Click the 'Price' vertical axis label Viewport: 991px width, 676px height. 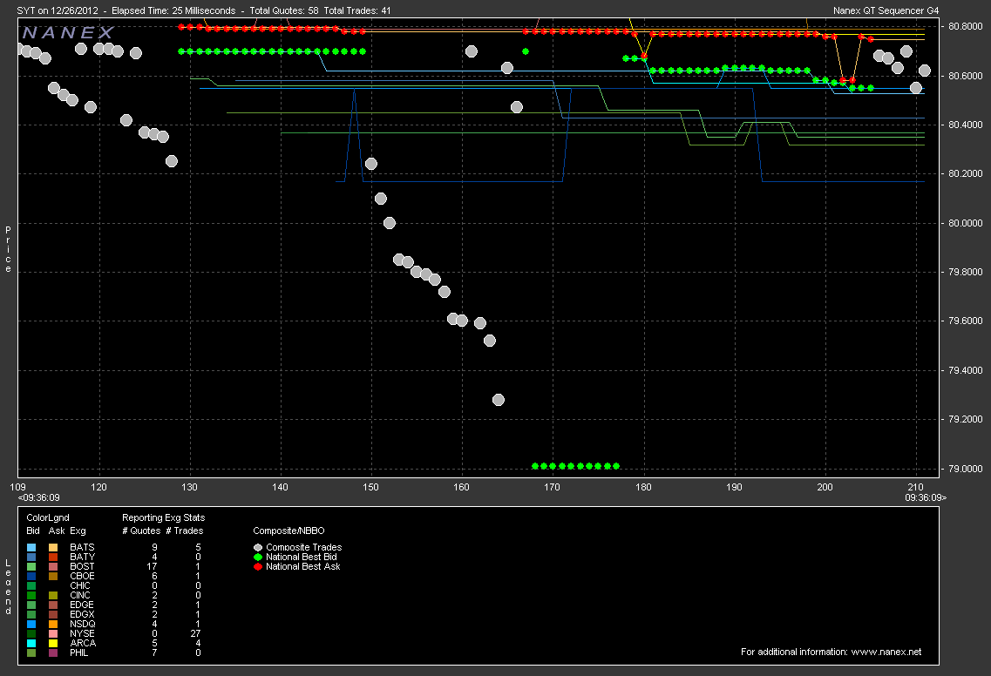tap(8, 249)
